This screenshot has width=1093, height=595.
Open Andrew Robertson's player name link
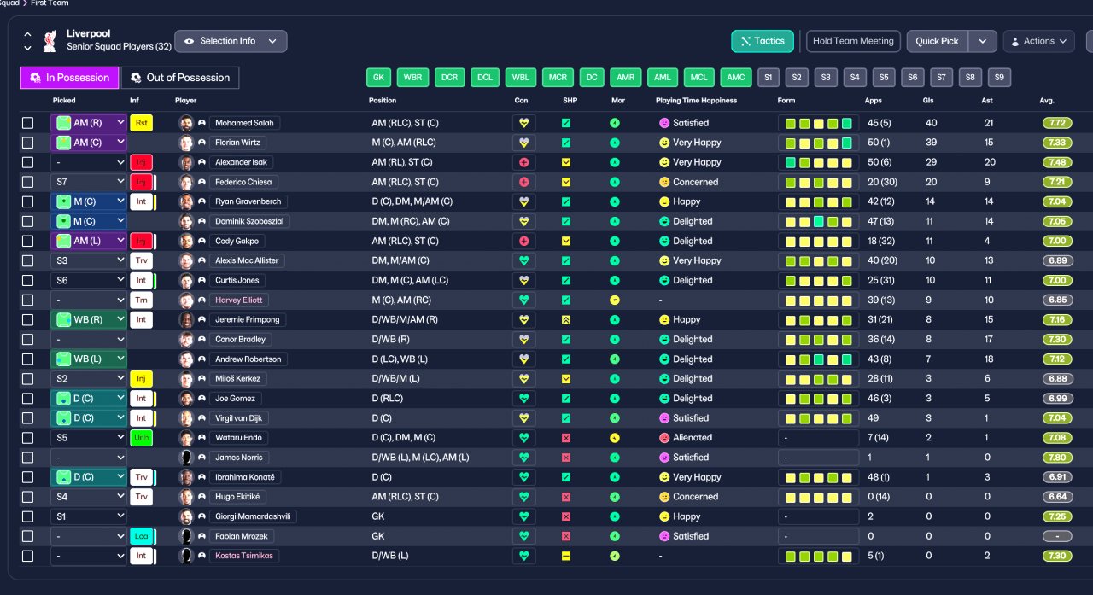tap(248, 359)
